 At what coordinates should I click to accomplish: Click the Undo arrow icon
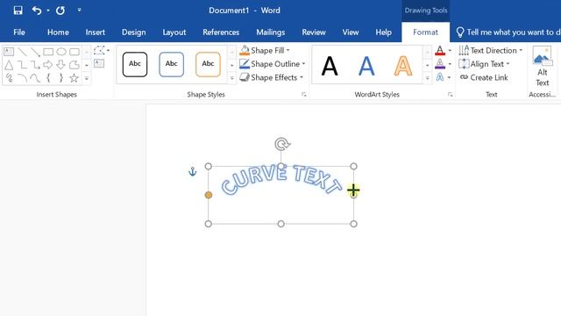click(x=37, y=10)
